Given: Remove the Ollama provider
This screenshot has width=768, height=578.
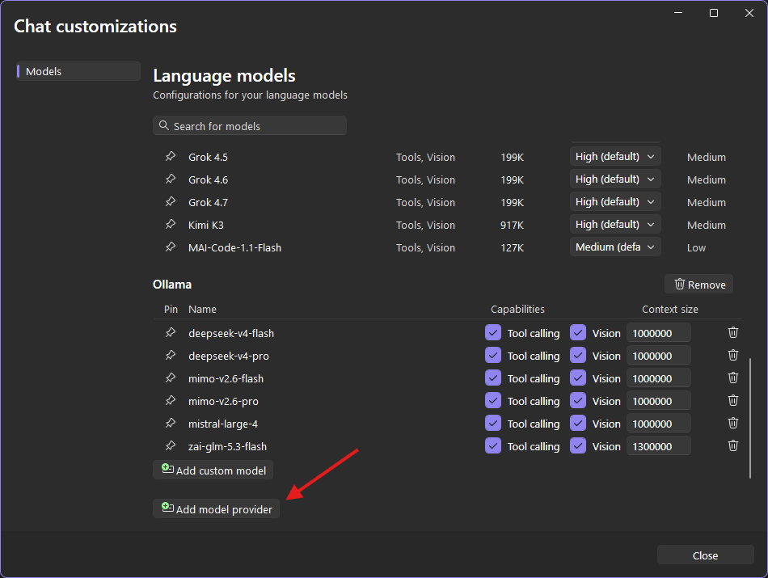Looking at the screenshot, I should point(699,284).
